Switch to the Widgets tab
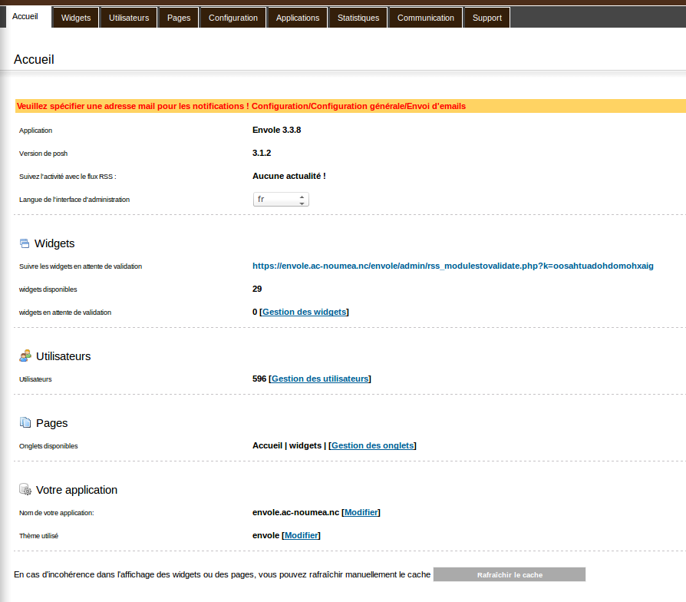 tap(75, 18)
